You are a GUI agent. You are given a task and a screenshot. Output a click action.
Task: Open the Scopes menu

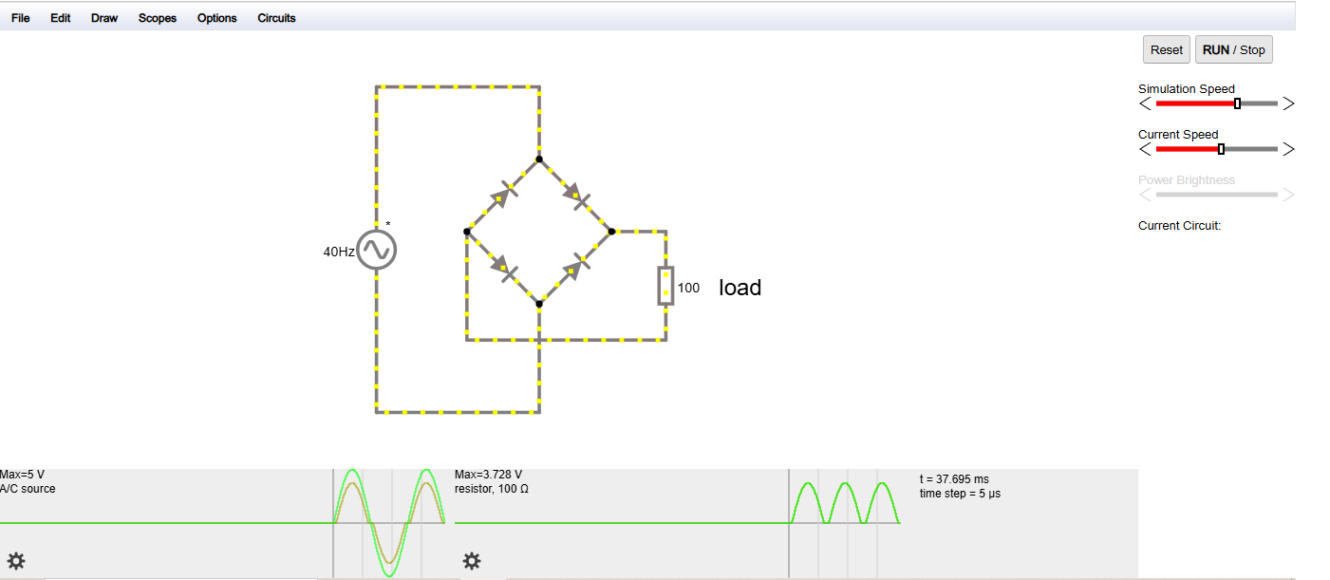[x=158, y=18]
